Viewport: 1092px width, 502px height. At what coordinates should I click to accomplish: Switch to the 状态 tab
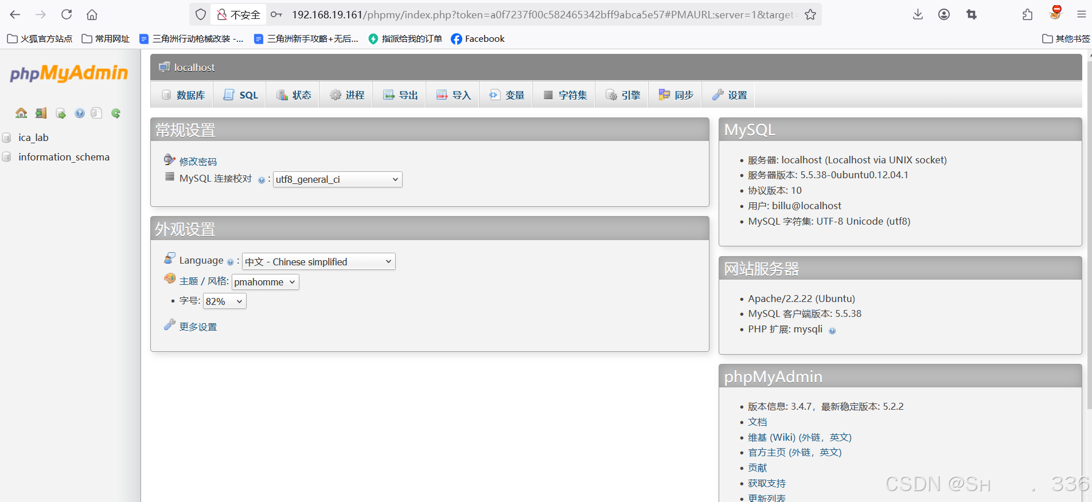(x=293, y=95)
